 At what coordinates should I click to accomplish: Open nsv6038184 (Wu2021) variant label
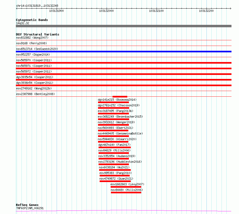(x=114, y=167)
